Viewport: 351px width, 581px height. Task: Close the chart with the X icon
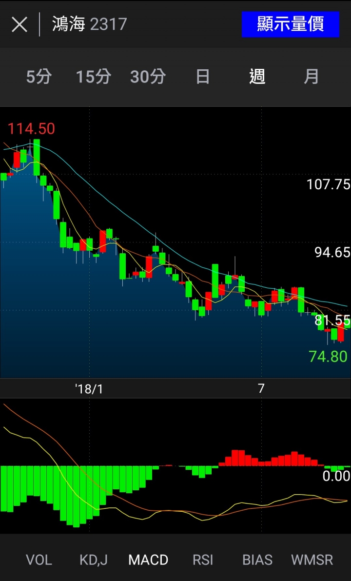[x=19, y=25]
